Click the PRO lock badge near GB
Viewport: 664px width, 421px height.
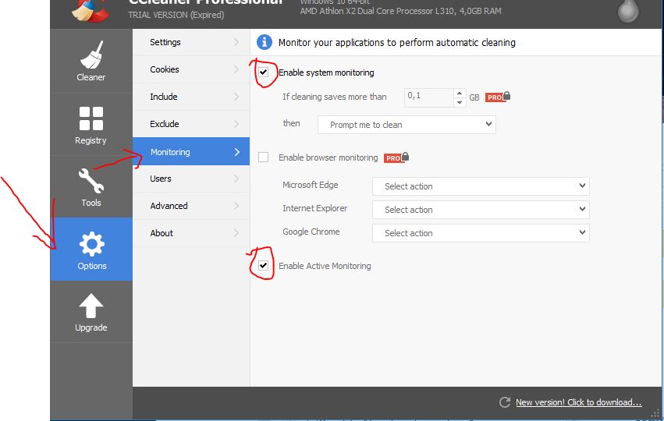click(497, 97)
